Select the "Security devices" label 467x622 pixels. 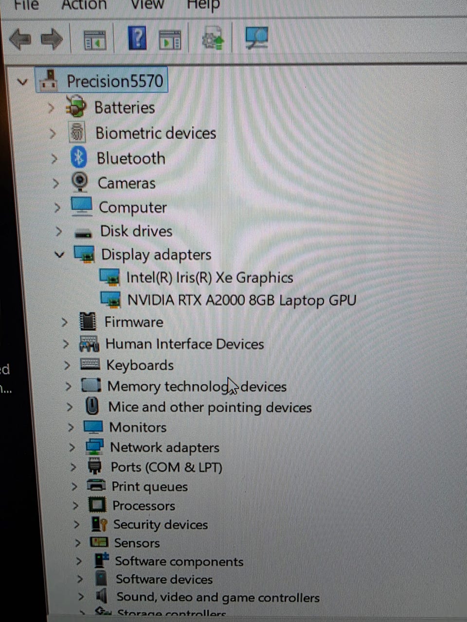click(161, 524)
